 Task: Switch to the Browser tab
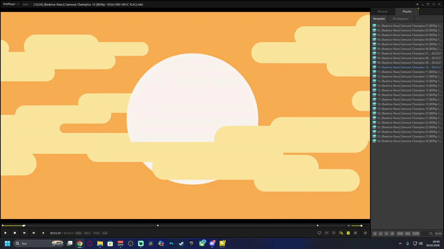[383, 11]
